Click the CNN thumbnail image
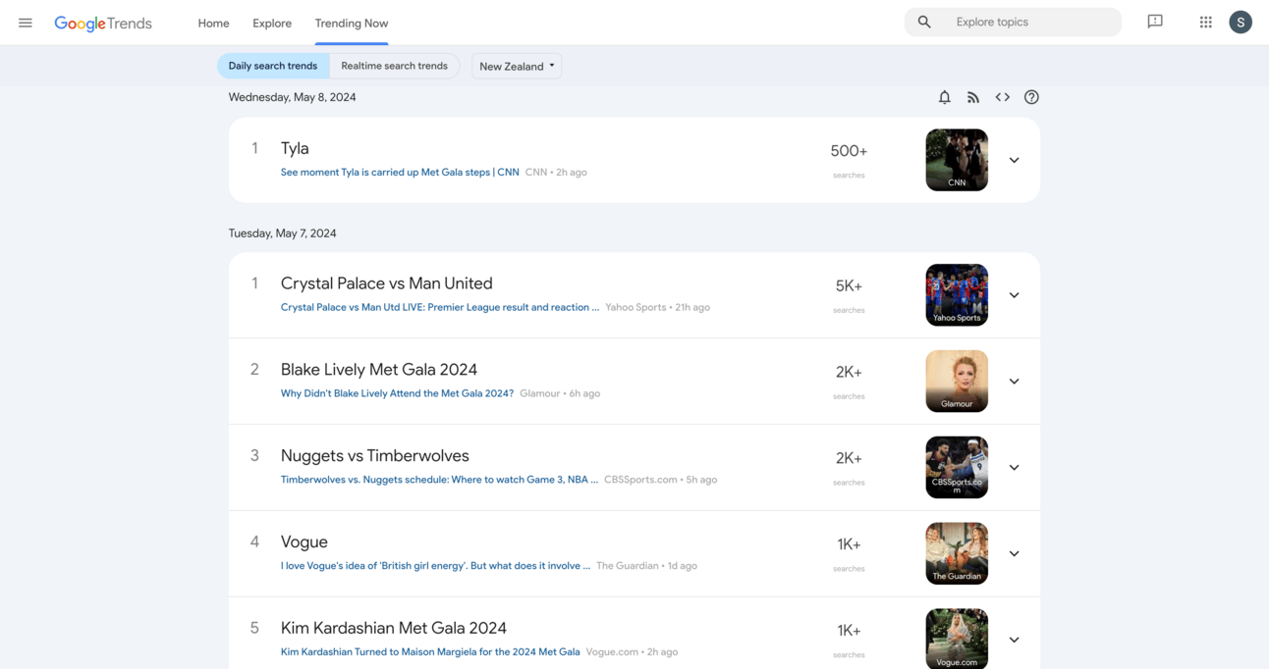Image resolution: width=1269 pixels, height=669 pixels. point(957,160)
